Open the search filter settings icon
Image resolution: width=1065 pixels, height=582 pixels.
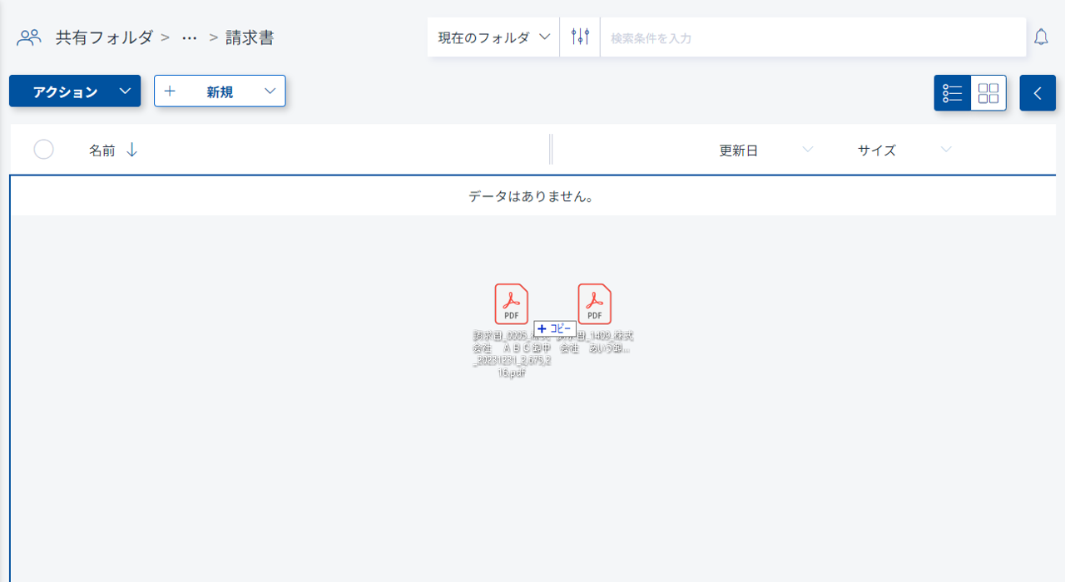coord(580,37)
